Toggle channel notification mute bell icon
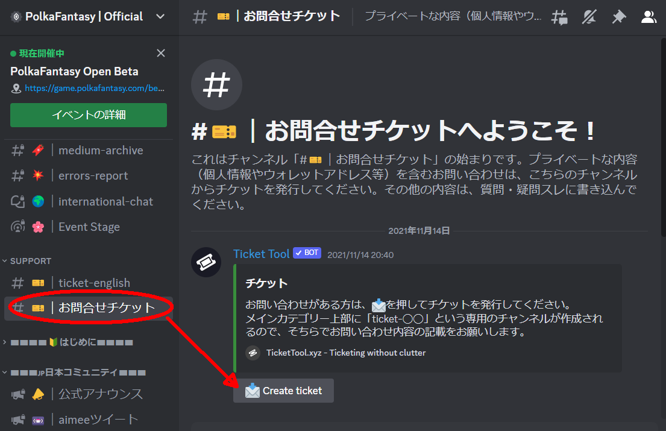The width and height of the screenshot is (666, 431). point(589,17)
